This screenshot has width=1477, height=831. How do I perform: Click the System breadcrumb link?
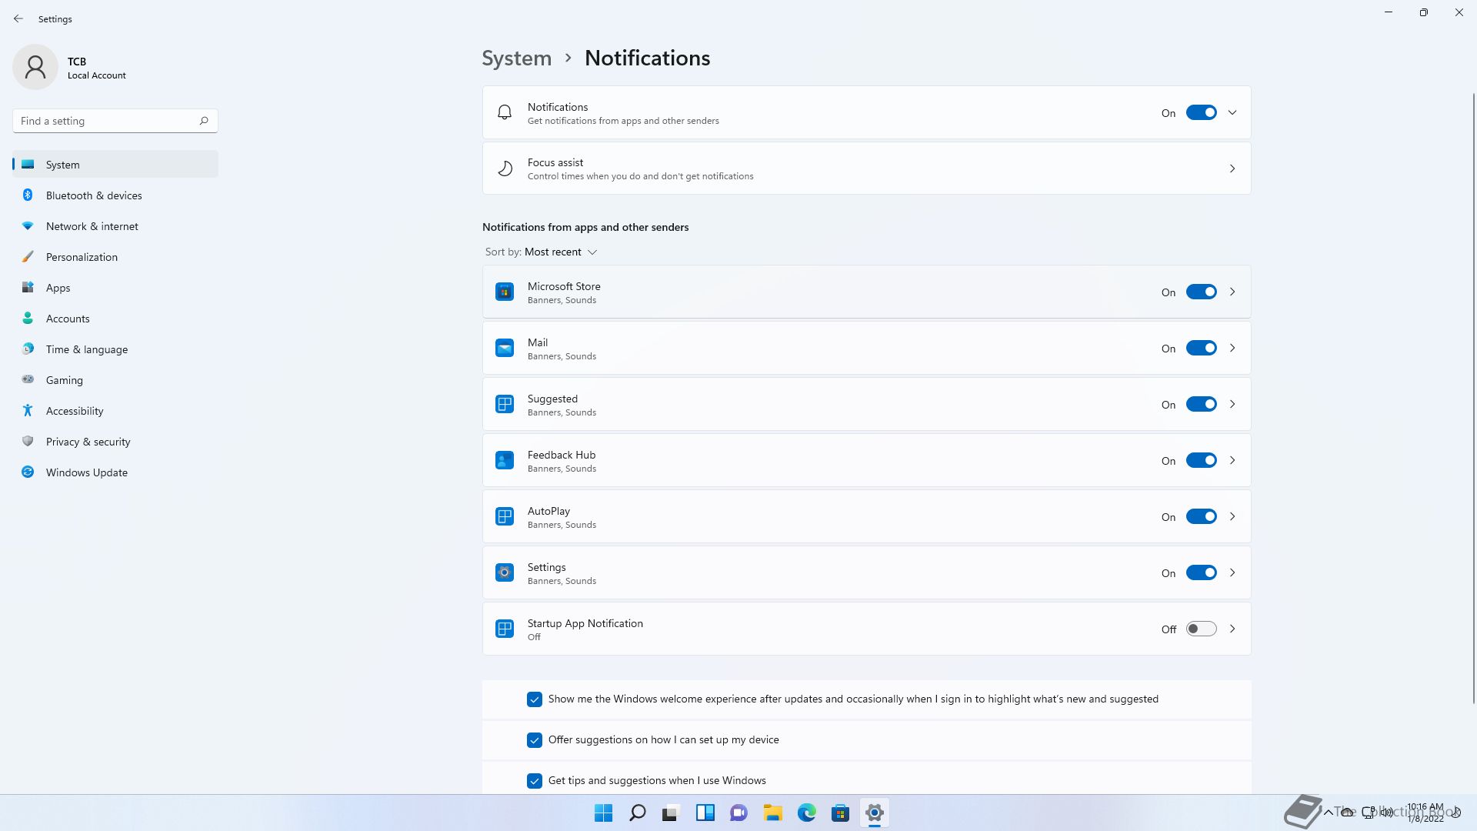pyautogui.click(x=516, y=58)
